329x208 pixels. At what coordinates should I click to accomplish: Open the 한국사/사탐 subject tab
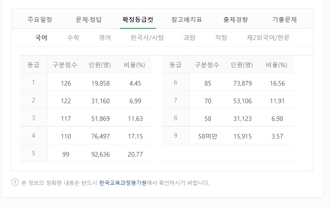(147, 38)
